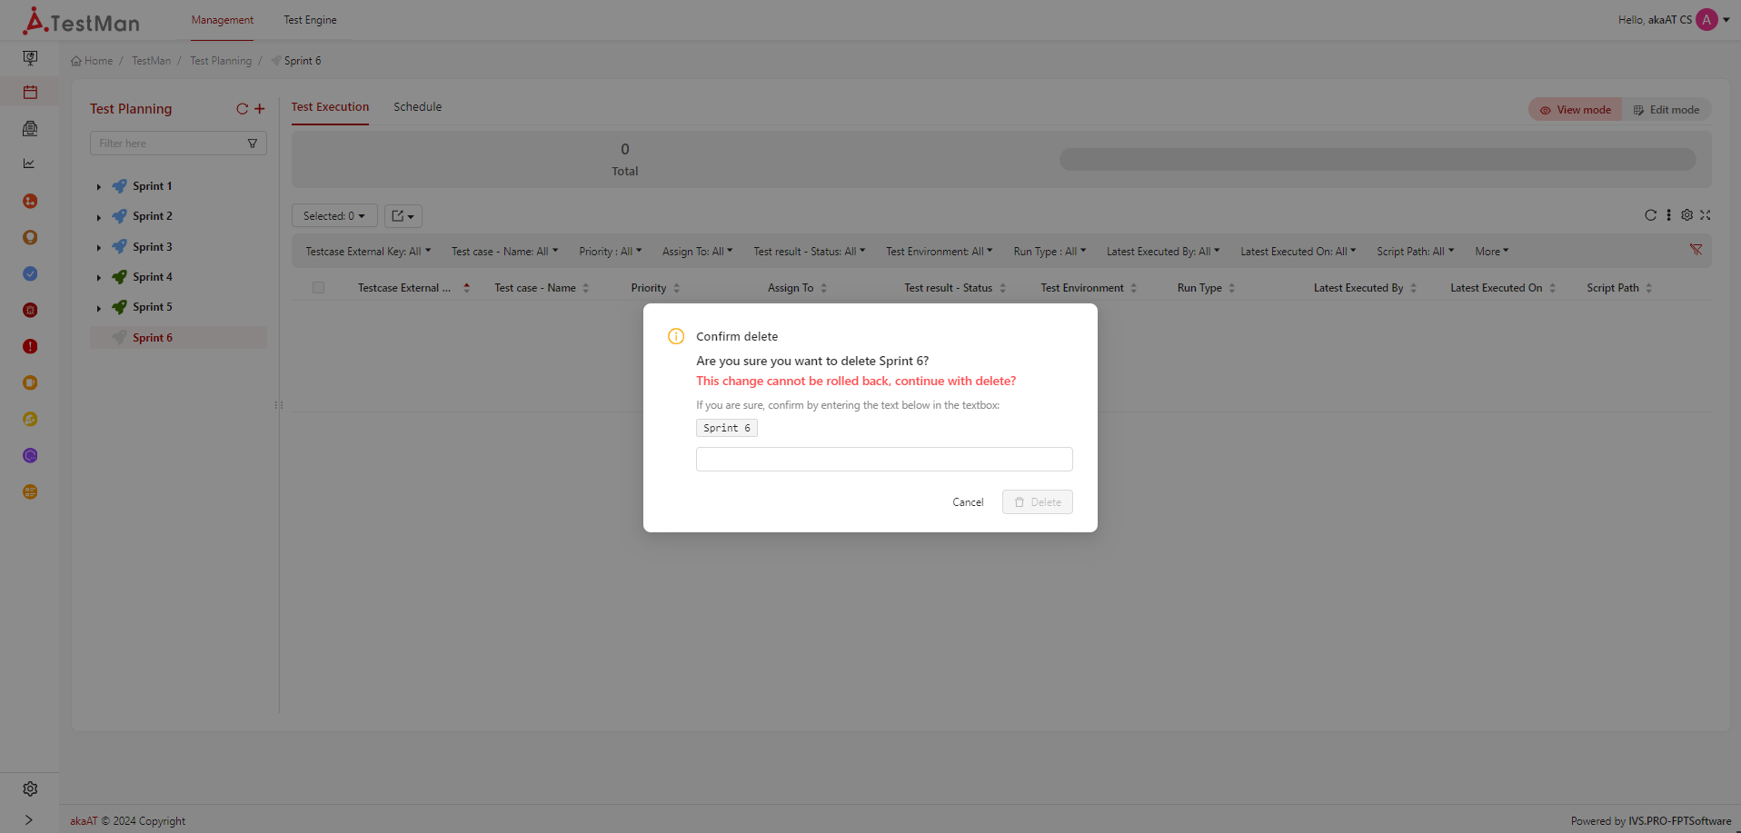Open the Test Engine top menu
The height and width of the screenshot is (833, 1741).
click(x=310, y=20)
